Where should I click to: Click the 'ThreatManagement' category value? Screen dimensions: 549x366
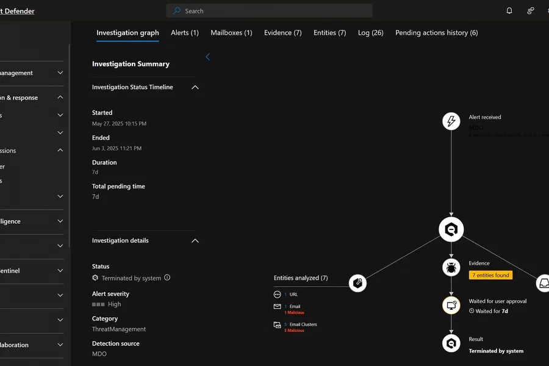click(119, 329)
